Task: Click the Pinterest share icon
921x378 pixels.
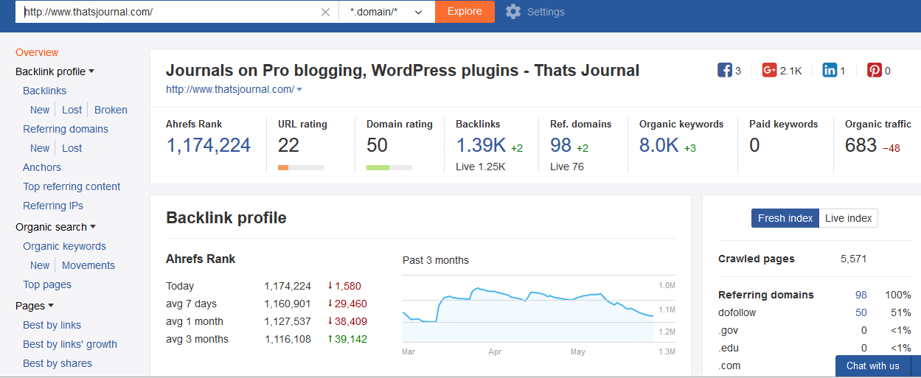Action: pyautogui.click(x=874, y=71)
